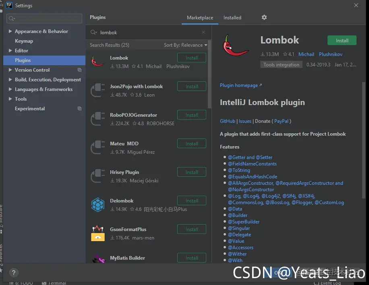Open the help question mark button
369x285 pixels.
pyautogui.click(x=14, y=273)
